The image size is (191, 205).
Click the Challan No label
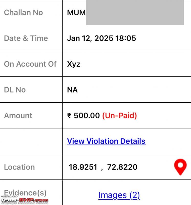click(x=24, y=13)
